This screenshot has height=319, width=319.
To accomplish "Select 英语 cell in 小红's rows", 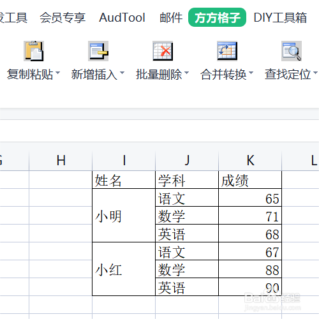I will 187,287.
